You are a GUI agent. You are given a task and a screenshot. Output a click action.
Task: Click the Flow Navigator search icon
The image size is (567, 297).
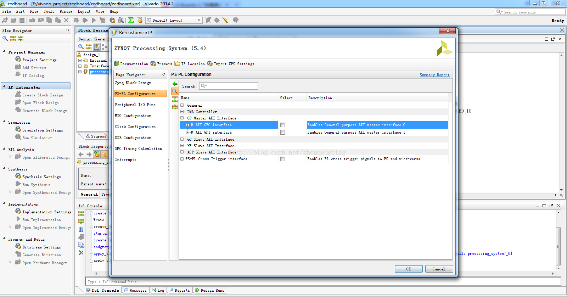point(5,38)
